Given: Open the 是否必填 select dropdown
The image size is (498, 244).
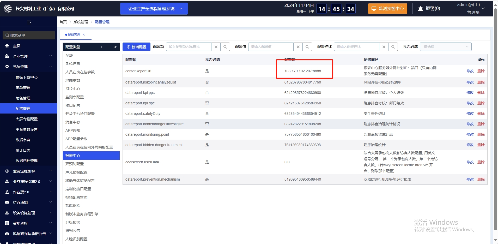Looking at the screenshot, I should (446, 47).
